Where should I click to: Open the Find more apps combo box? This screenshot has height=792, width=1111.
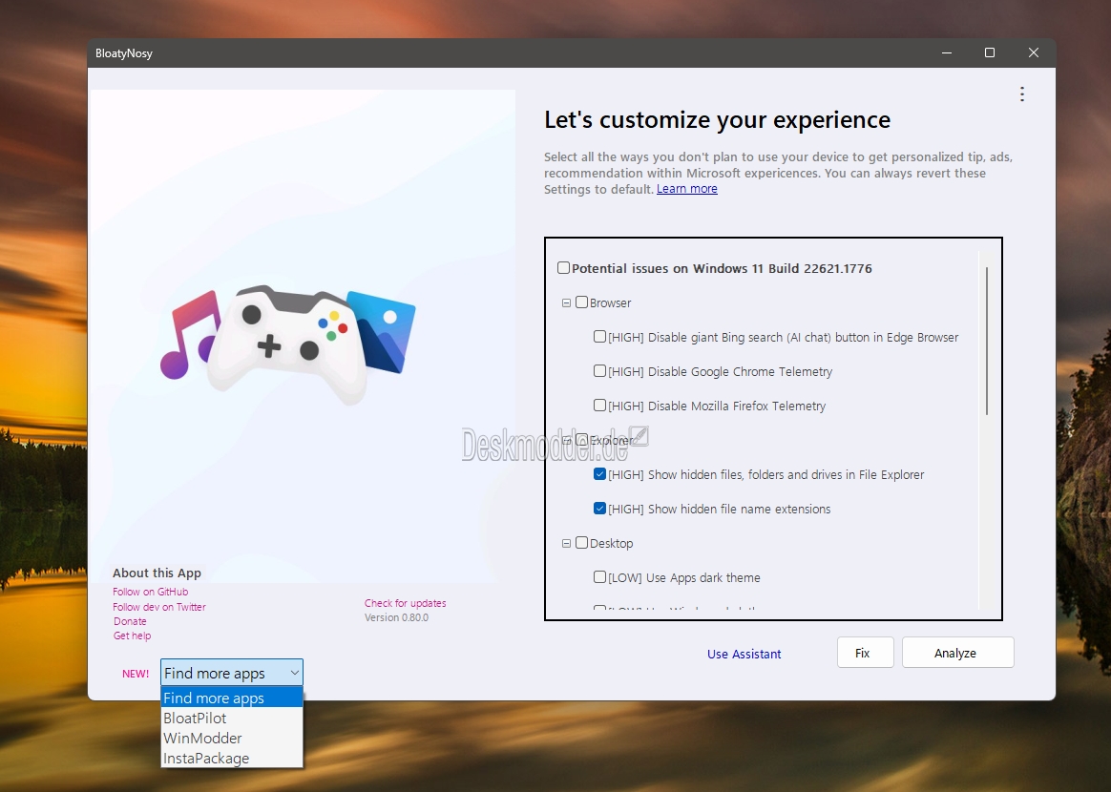tap(232, 673)
